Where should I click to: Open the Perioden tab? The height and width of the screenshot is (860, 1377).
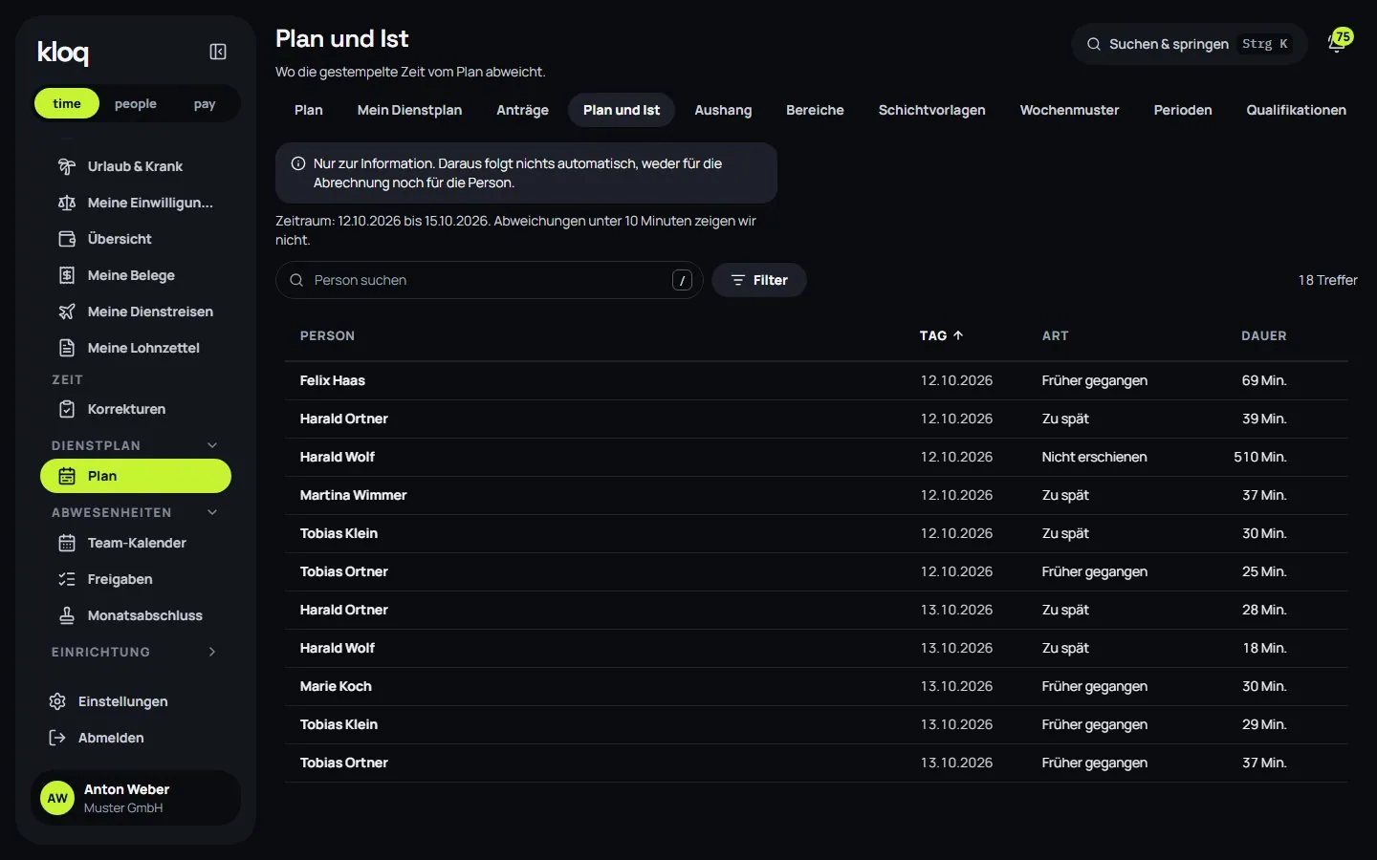1183,110
